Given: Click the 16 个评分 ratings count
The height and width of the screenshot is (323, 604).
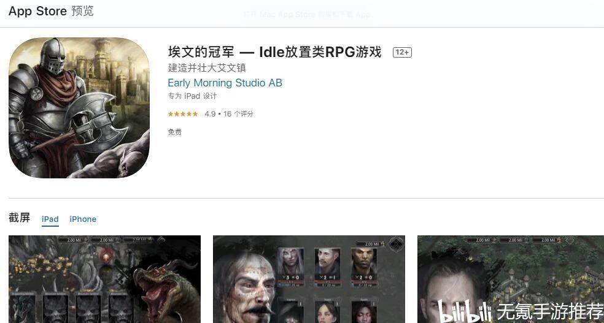Looking at the screenshot, I should coord(238,114).
